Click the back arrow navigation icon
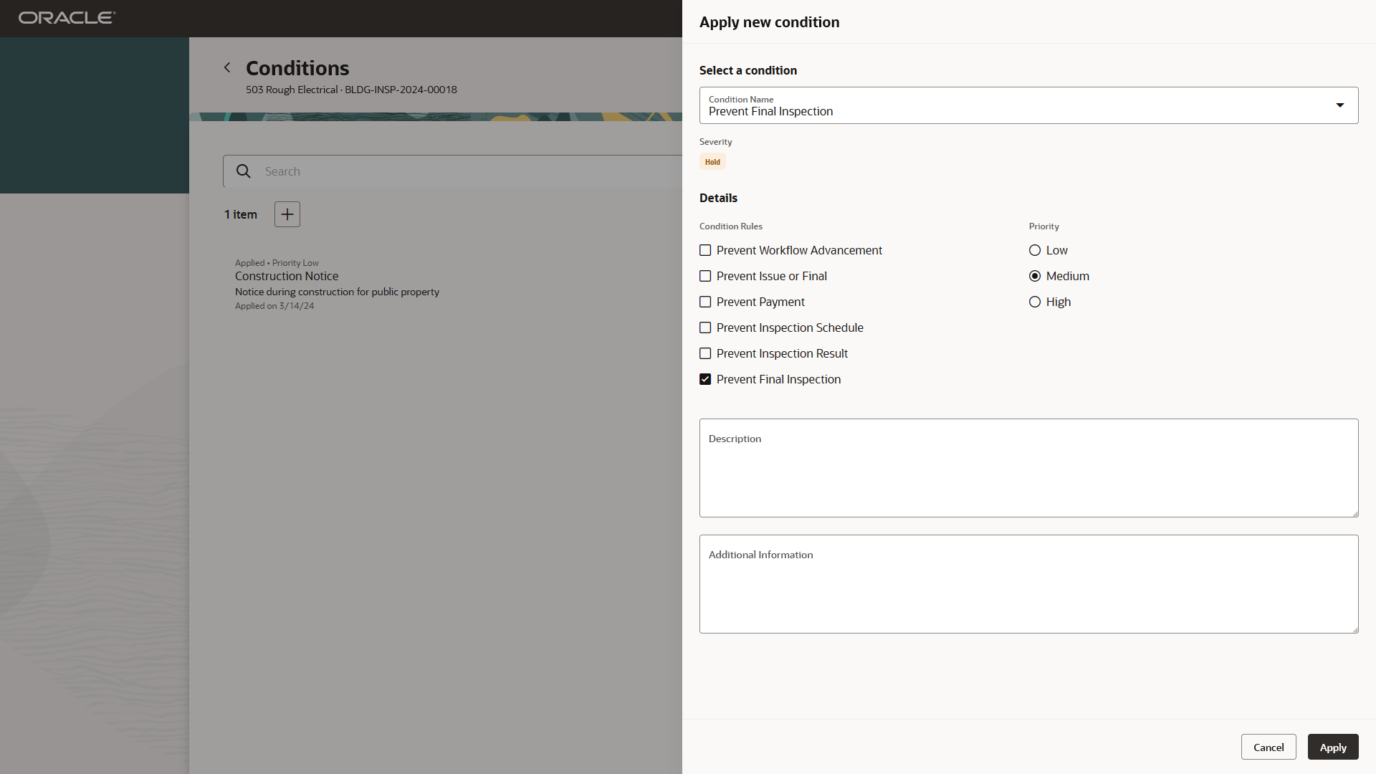1376x774 pixels. (x=226, y=67)
